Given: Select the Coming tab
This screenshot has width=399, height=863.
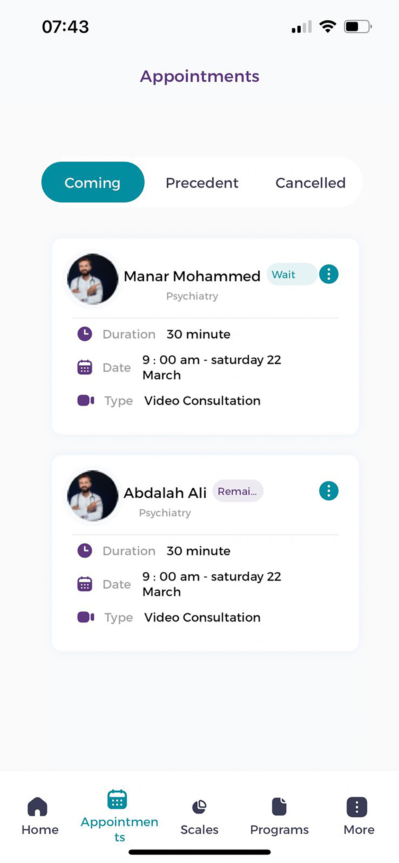Looking at the screenshot, I should [93, 182].
